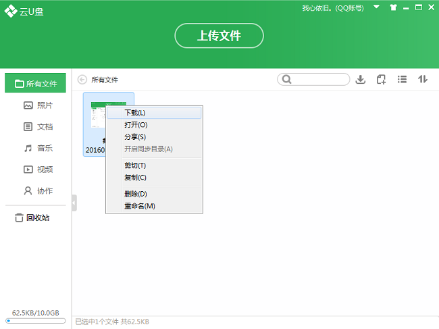The height and width of the screenshot is (329, 439).
Task: Click the 已选中1个文件 status text
Action: tap(97, 322)
